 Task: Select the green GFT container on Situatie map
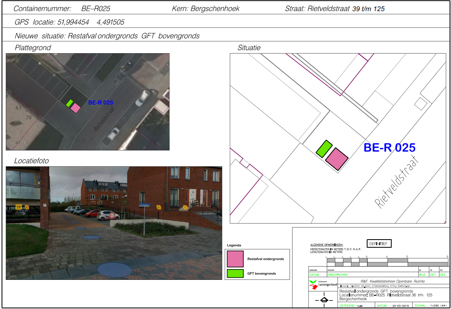324,148
